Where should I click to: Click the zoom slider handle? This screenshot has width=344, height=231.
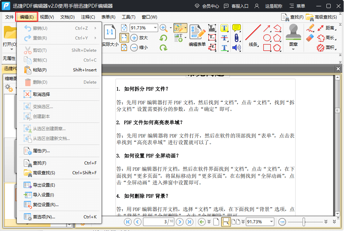(x=304, y=222)
